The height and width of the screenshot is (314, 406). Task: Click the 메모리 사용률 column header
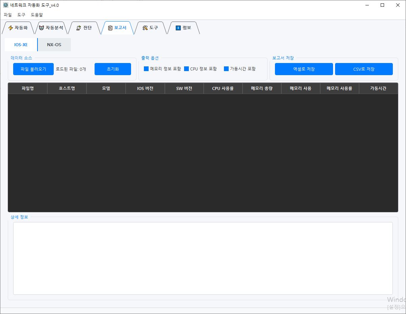click(x=339, y=89)
